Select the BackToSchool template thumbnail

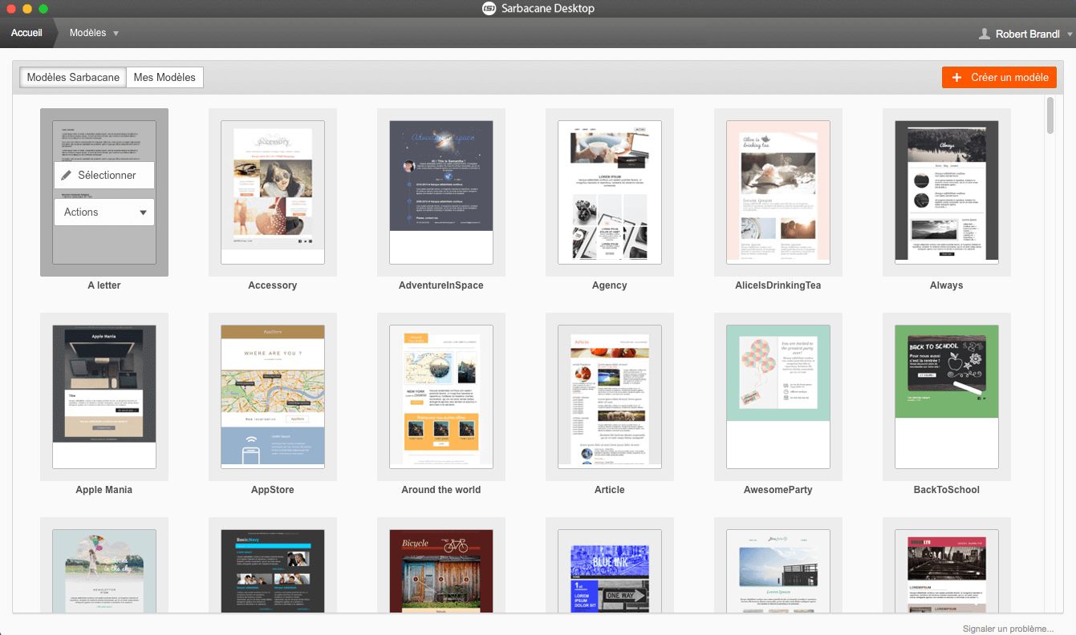[947, 397]
